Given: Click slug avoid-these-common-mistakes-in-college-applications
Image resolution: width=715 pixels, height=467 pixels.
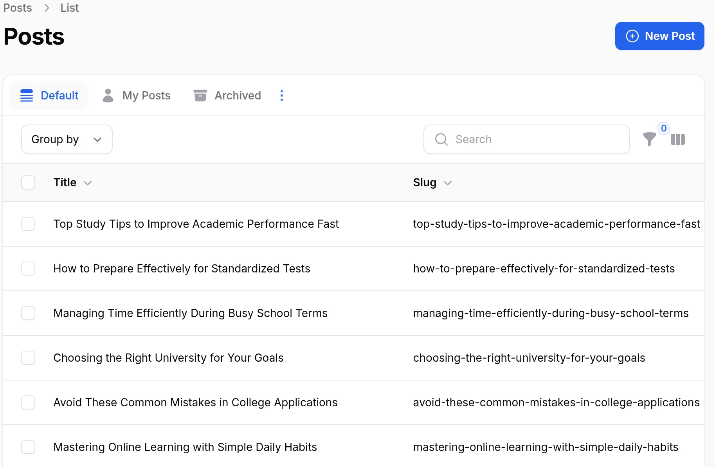Looking at the screenshot, I should (556, 402).
